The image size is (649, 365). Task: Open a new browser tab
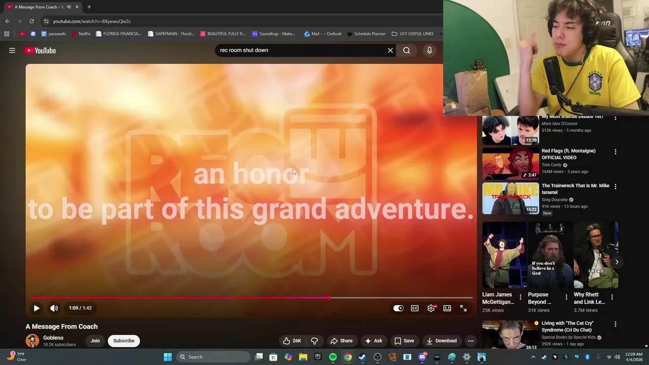(89, 7)
